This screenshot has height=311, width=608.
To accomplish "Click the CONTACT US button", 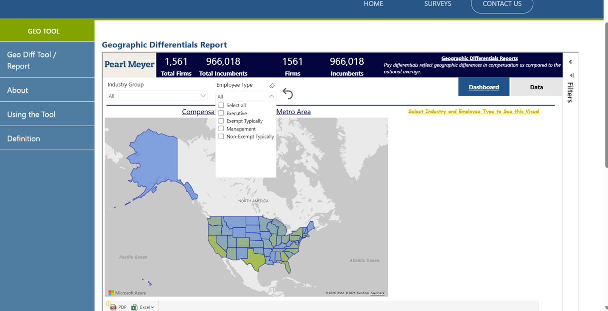I will click(502, 4).
